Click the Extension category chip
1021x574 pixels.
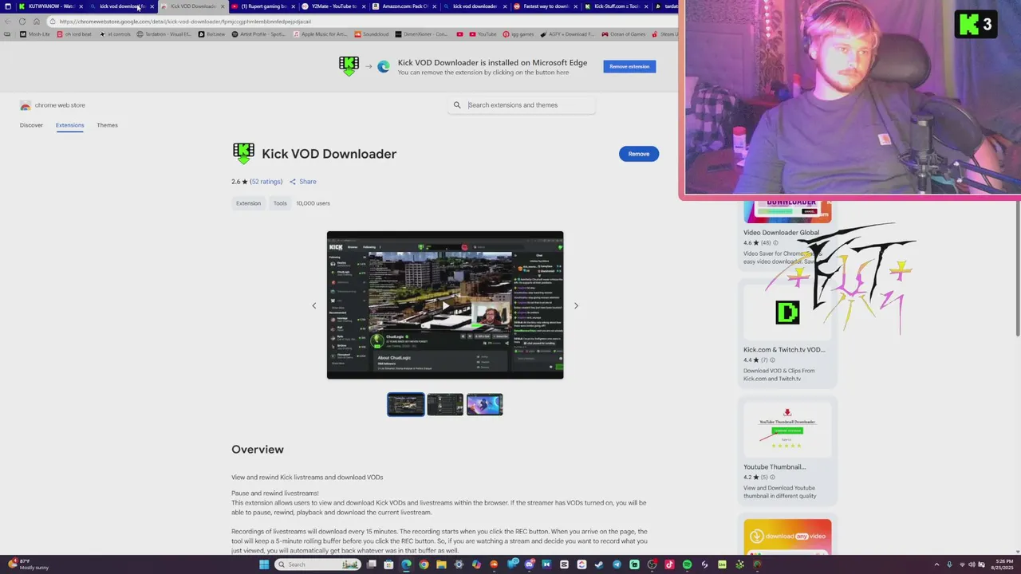(x=248, y=203)
